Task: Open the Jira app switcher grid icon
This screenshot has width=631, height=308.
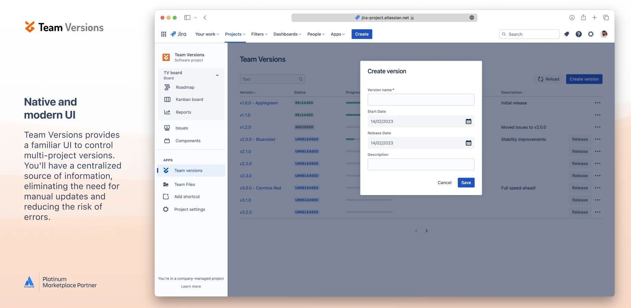Action: (x=164, y=34)
